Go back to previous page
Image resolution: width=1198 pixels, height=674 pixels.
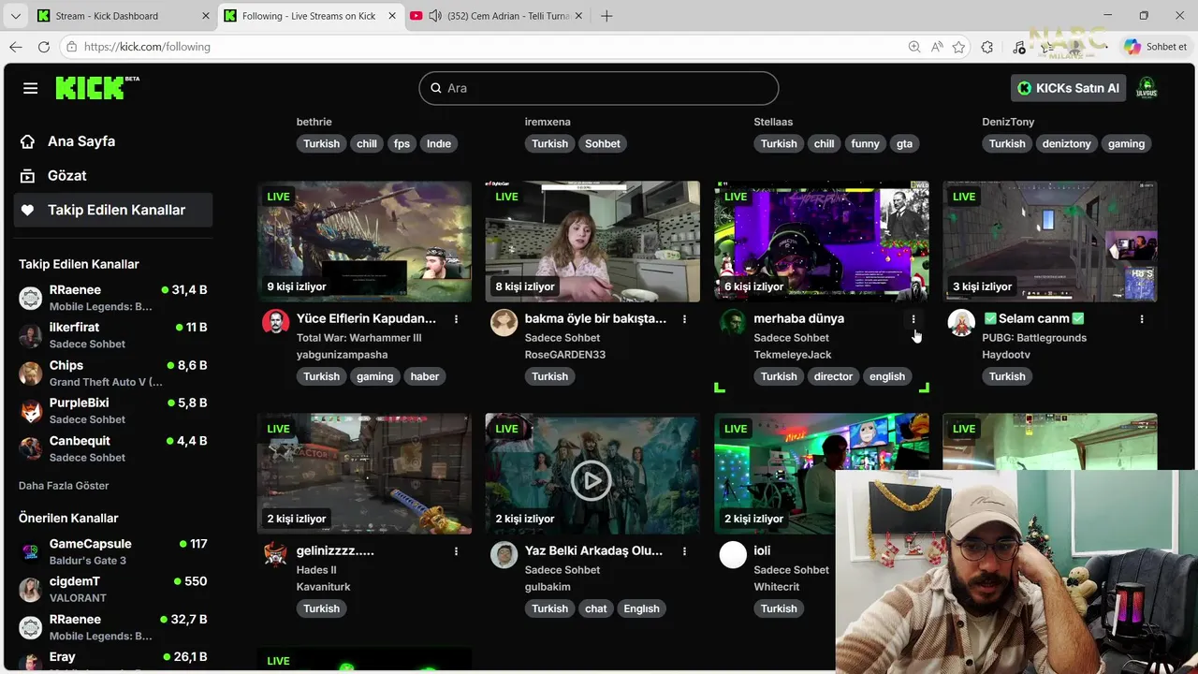pos(16,47)
